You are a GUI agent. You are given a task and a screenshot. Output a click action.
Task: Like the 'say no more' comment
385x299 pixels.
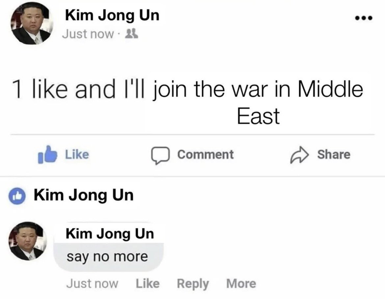[x=148, y=283]
